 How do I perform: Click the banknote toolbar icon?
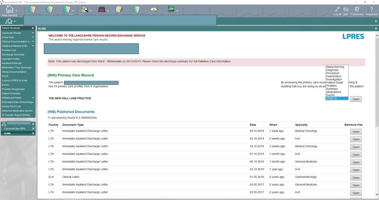coord(154,9)
